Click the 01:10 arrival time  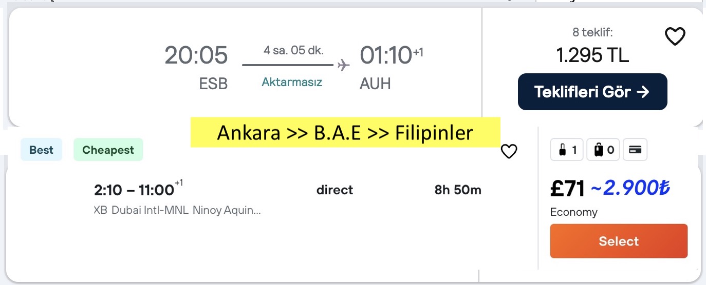coord(386,55)
